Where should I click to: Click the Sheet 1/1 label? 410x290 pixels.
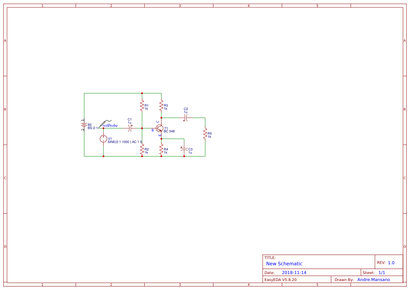pyautogui.click(x=382, y=272)
